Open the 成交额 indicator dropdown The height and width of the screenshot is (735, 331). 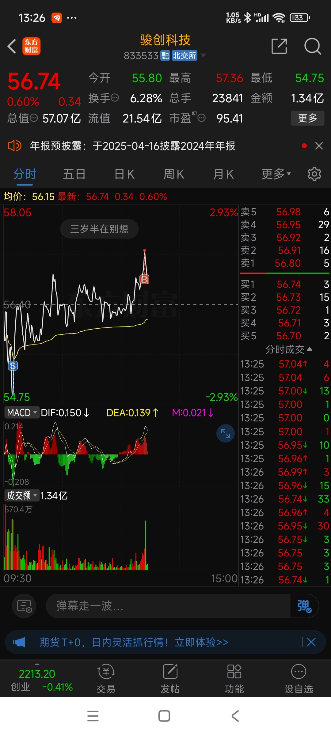[x=22, y=495]
